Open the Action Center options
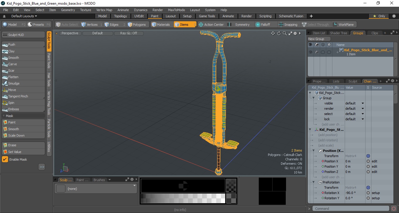 point(212,25)
